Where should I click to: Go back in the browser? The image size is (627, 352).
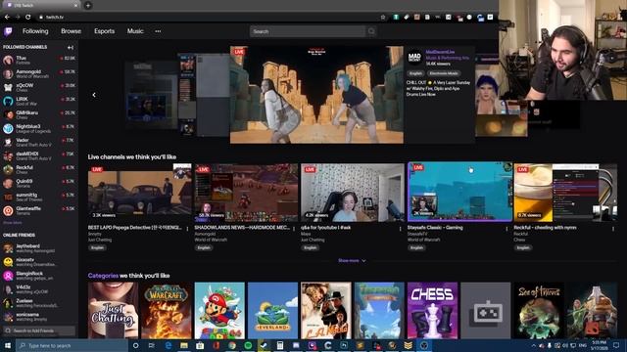click(7, 18)
